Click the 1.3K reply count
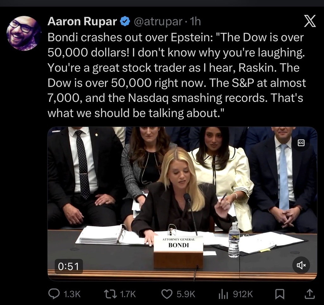This screenshot has height=305, width=324. 72,294
